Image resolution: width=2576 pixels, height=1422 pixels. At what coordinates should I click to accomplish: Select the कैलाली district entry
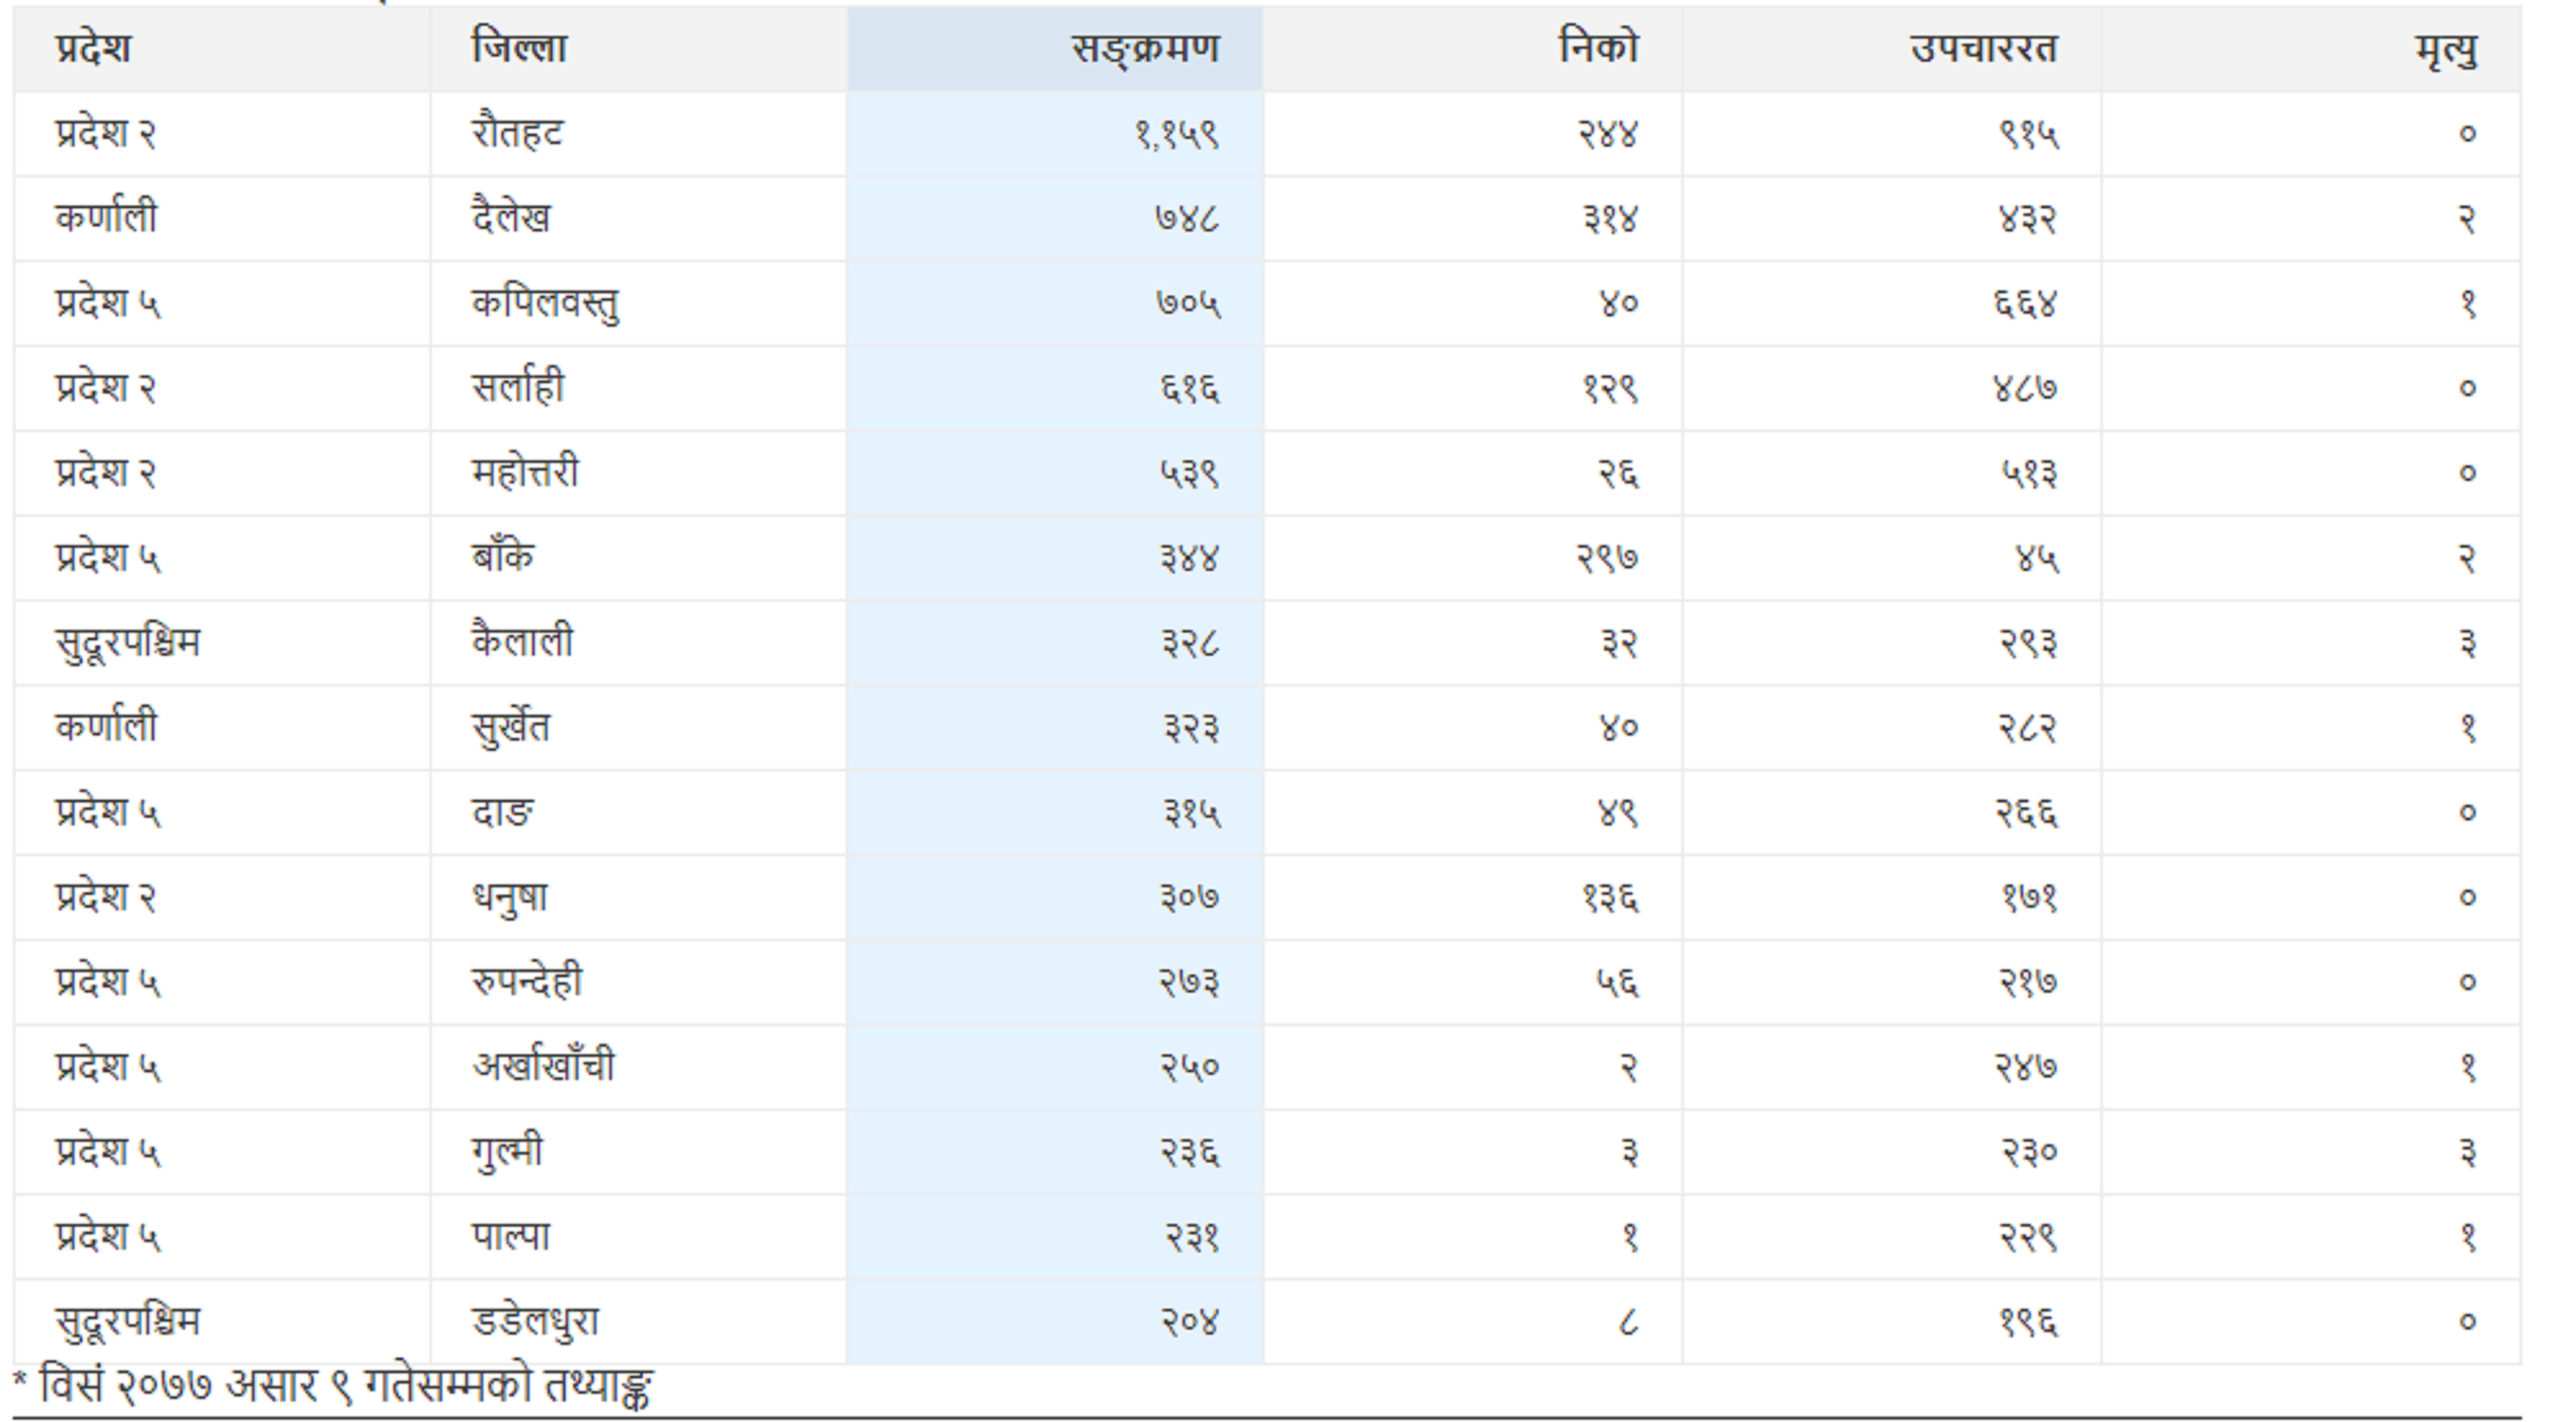639,643
